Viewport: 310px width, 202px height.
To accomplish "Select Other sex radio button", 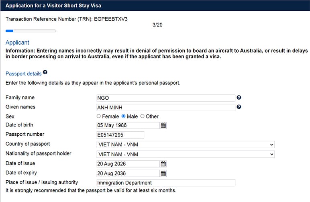I will 142,116.
